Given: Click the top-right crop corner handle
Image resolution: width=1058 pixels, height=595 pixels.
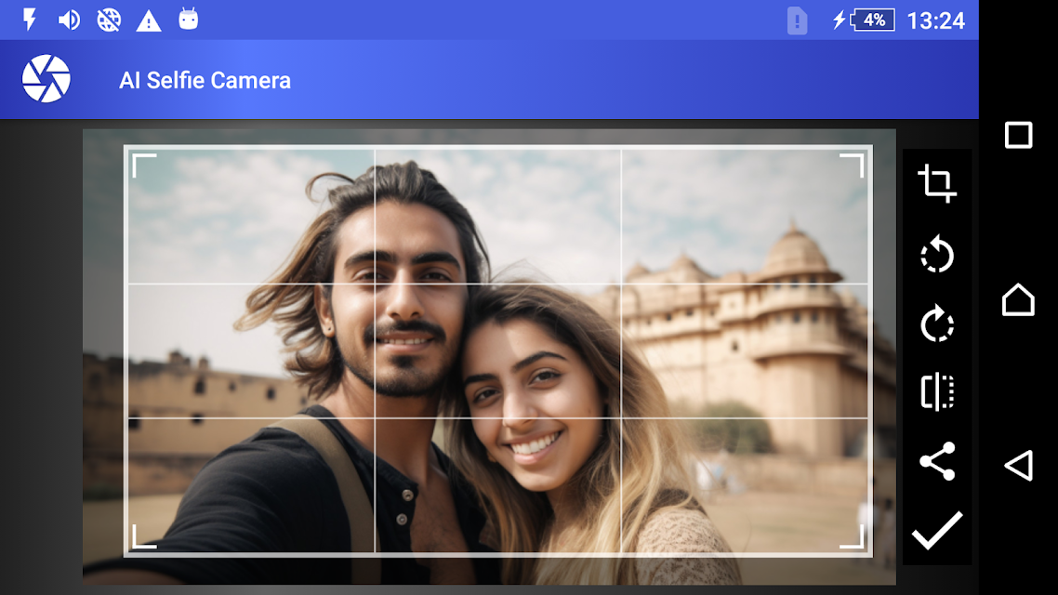Looking at the screenshot, I should [853, 165].
